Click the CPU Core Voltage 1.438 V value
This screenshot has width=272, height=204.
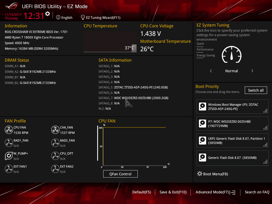pyautogui.click(x=151, y=34)
